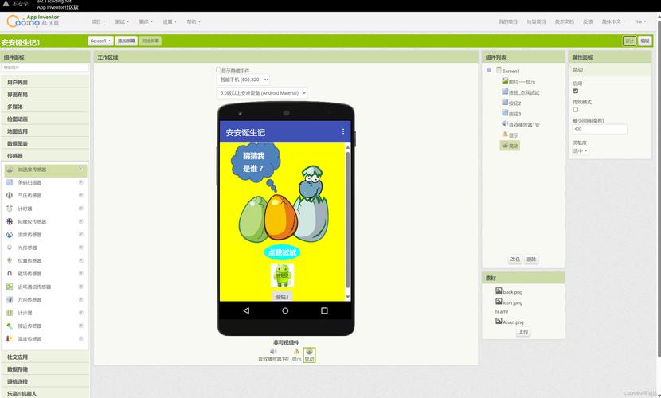The height and width of the screenshot is (398, 661).
Task: Switch to the Blocks editor button
Action: pos(645,41)
